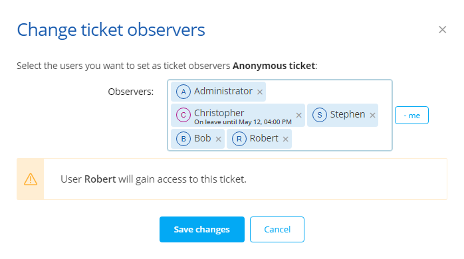Viewport: 464px width, 259px height.
Task: Click the Robert access warning message
Action: [154, 179]
